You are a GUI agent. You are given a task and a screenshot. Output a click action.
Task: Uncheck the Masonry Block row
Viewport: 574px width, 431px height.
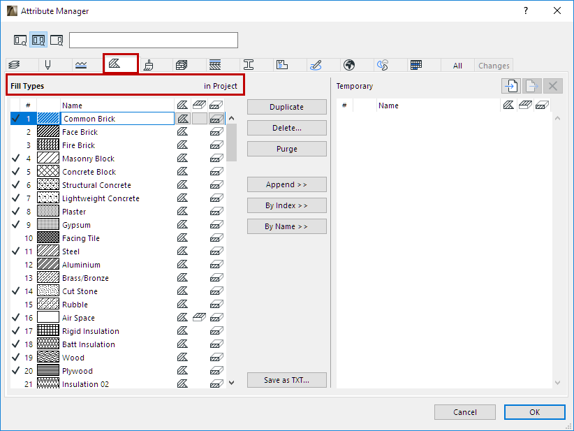click(x=17, y=158)
